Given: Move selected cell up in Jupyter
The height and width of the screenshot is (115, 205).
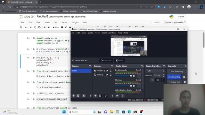Looking at the screenshot, I should click(x=45, y=27).
